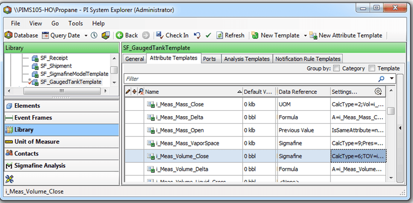Select the i_Meas_Volume_Delta attribute row
This screenshot has height=203, width=413.
(x=255, y=169)
